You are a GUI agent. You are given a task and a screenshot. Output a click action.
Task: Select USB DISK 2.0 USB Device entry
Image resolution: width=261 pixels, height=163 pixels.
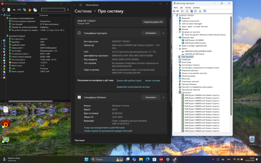click(x=194, y=54)
